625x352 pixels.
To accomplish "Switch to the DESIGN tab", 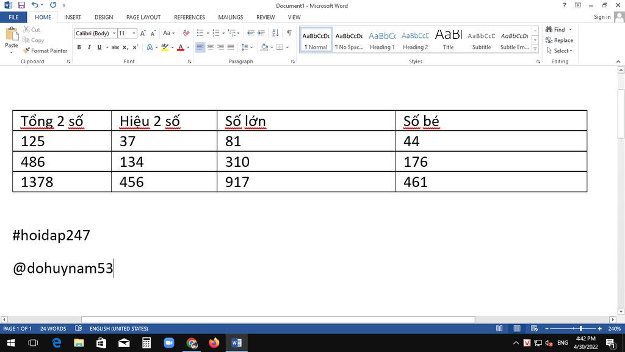I will click(104, 17).
